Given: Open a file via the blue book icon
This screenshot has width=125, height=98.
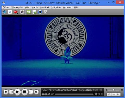Looking at the screenshot, I should pos(4,12).
